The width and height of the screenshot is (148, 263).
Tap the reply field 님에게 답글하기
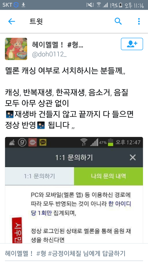(74, 253)
